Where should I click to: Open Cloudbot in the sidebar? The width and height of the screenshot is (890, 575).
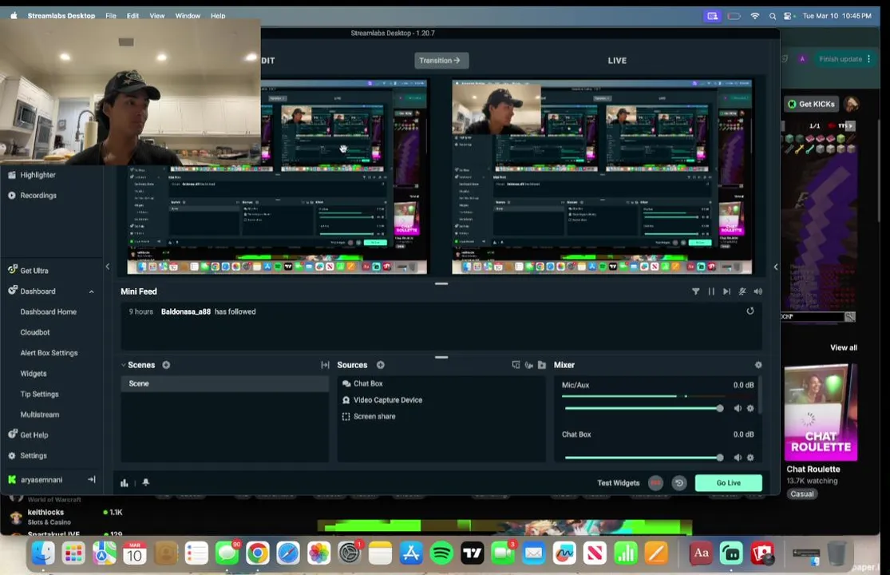click(x=34, y=332)
